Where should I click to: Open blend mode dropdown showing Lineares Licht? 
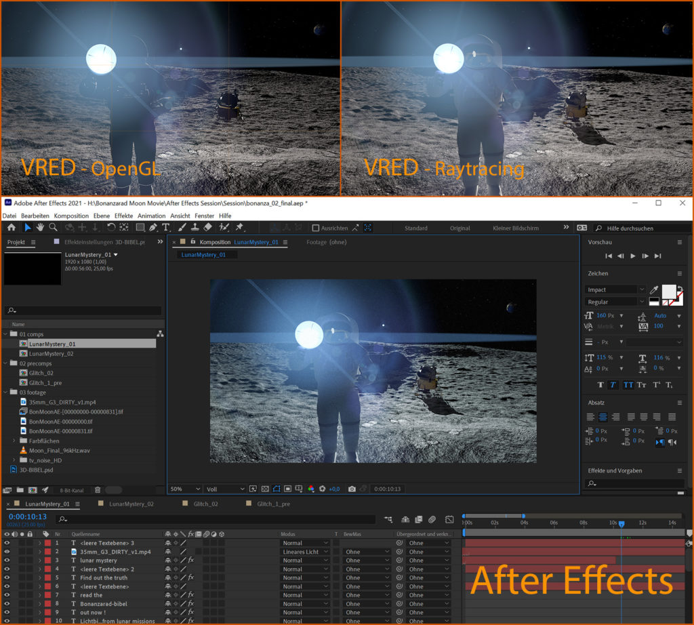pyautogui.click(x=306, y=552)
